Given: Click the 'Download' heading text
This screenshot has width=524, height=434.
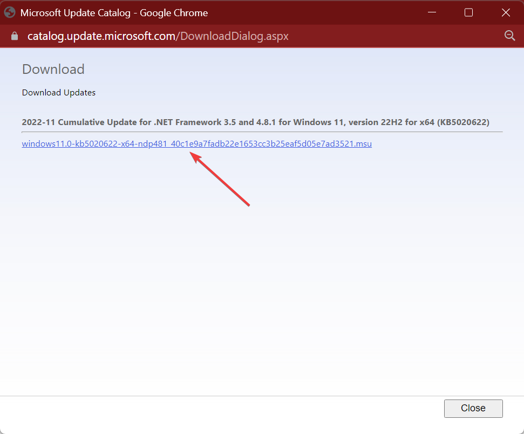Looking at the screenshot, I should click(x=53, y=70).
